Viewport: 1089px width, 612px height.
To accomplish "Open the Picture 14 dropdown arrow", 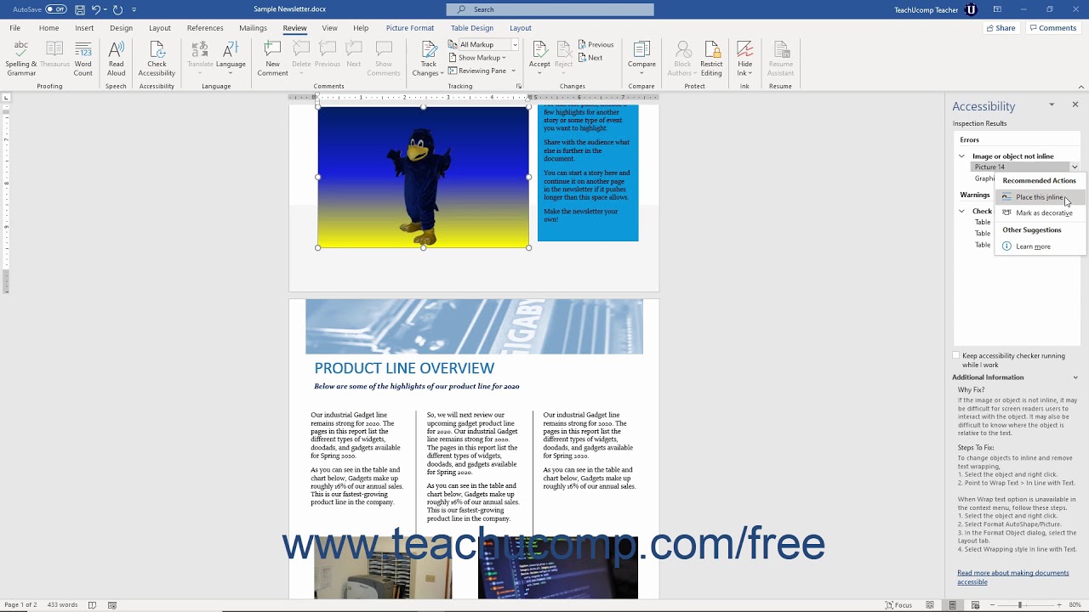I will click(x=1075, y=167).
